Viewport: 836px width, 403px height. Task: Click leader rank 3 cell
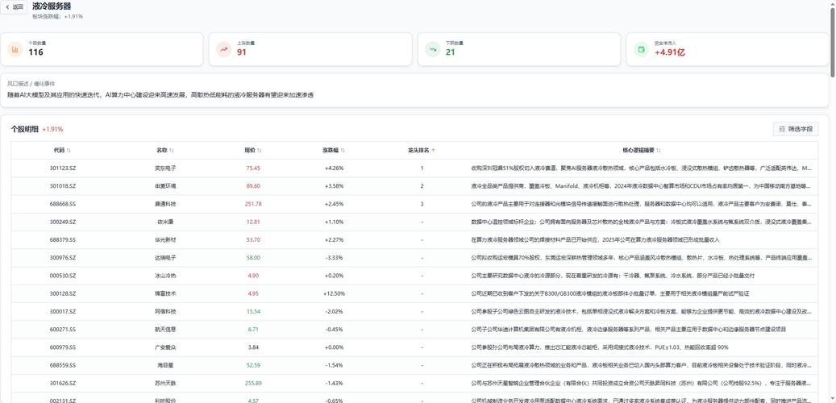(422, 204)
